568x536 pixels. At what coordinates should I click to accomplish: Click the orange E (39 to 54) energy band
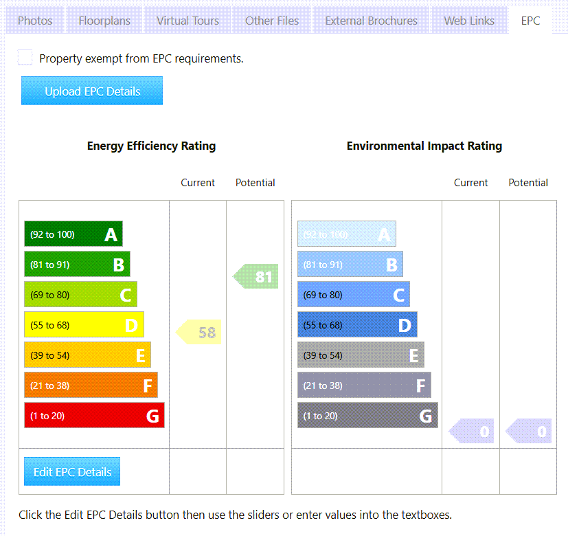88,355
